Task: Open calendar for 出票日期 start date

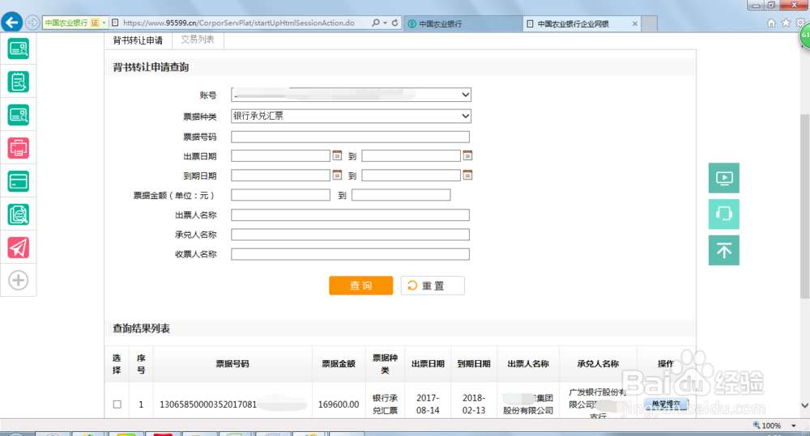Action: 337,155
